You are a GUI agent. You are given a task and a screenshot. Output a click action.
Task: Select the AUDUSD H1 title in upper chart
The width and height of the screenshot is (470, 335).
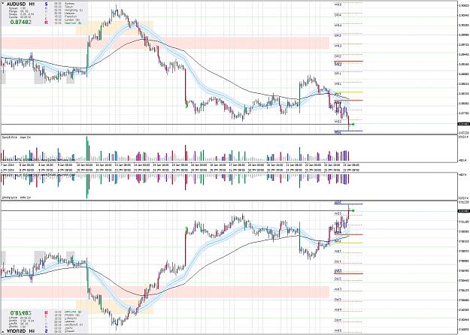click(21, 5)
